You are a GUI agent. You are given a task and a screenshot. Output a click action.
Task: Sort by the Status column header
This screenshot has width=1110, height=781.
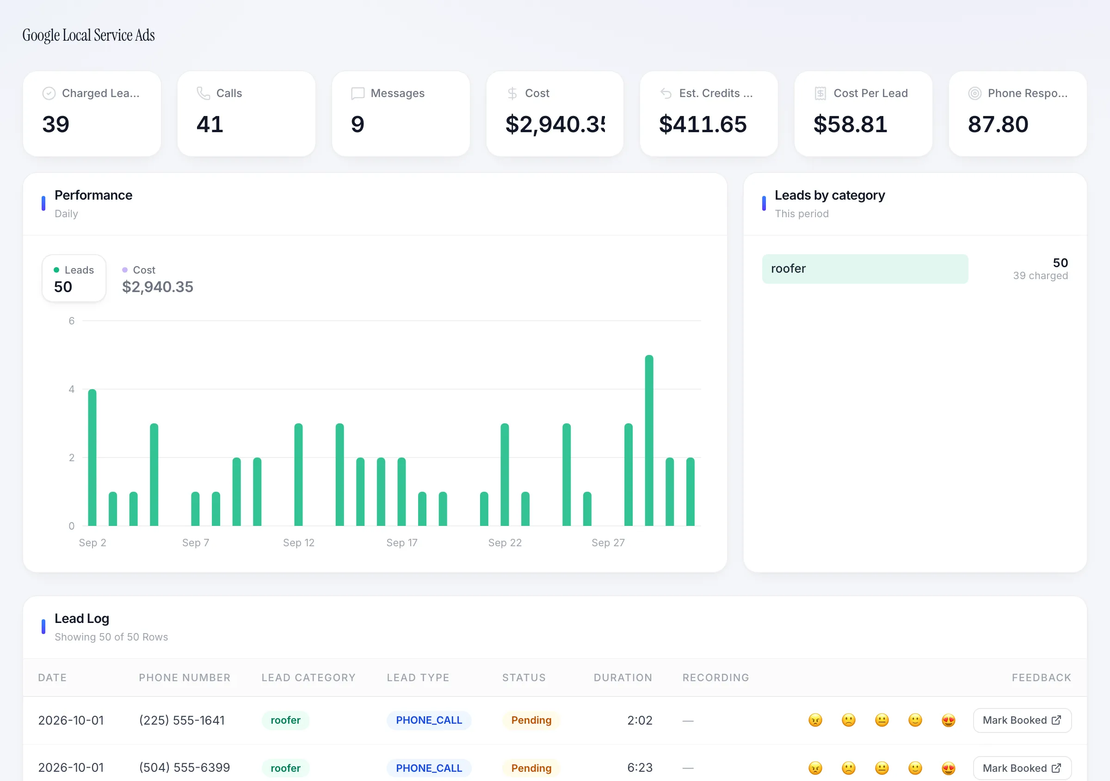(x=524, y=677)
